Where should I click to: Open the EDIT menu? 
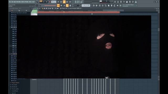[12, 2]
